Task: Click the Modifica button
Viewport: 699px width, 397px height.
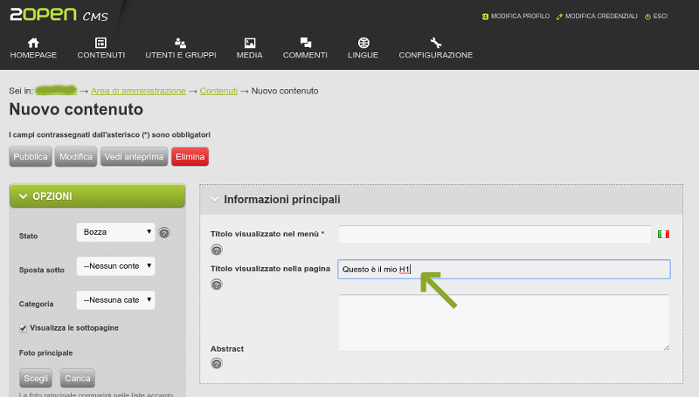Action: pos(76,157)
